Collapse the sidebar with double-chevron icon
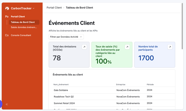 coord(7,104)
